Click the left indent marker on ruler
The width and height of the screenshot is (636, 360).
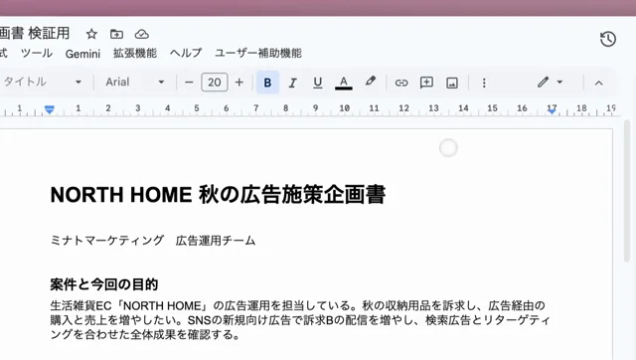point(49,109)
